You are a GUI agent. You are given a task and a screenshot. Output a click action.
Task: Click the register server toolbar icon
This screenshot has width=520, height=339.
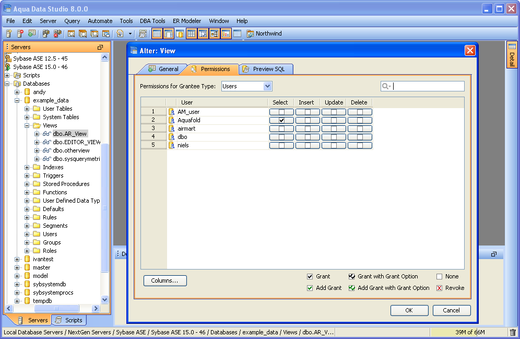point(9,33)
